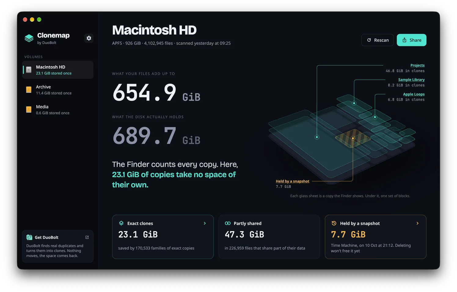Screen dimensions: 457x292
Task: Click the 689.7 GiB disk usage value
Action: 156,136
